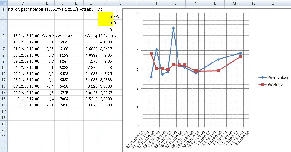Viewport: 291px width, 152px height.
Task: Select column header B
Action: click(47, 3)
